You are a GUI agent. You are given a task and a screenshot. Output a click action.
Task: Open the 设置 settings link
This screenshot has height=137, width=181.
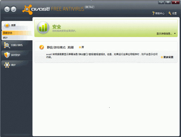click(x=174, y=13)
